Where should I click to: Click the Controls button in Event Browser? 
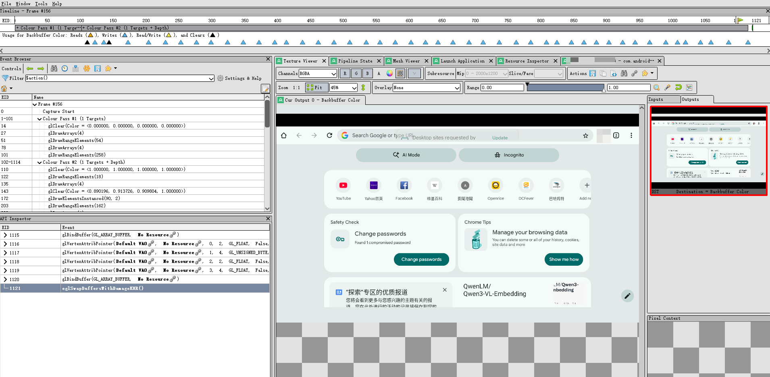[x=11, y=69]
